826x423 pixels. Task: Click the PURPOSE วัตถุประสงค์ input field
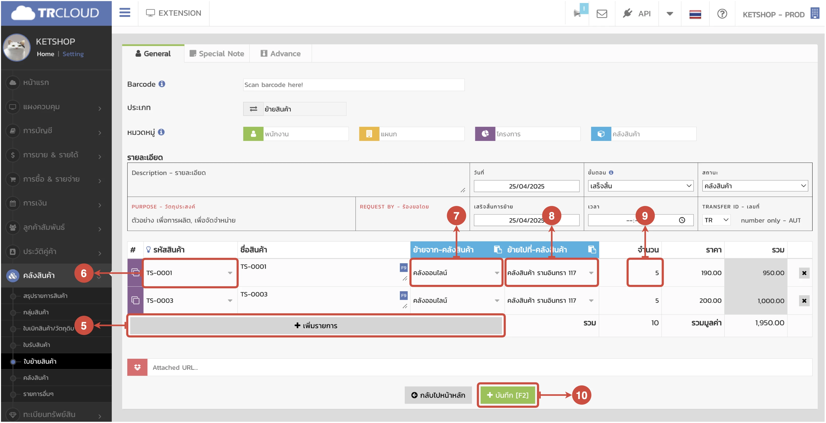[x=242, y=220]
